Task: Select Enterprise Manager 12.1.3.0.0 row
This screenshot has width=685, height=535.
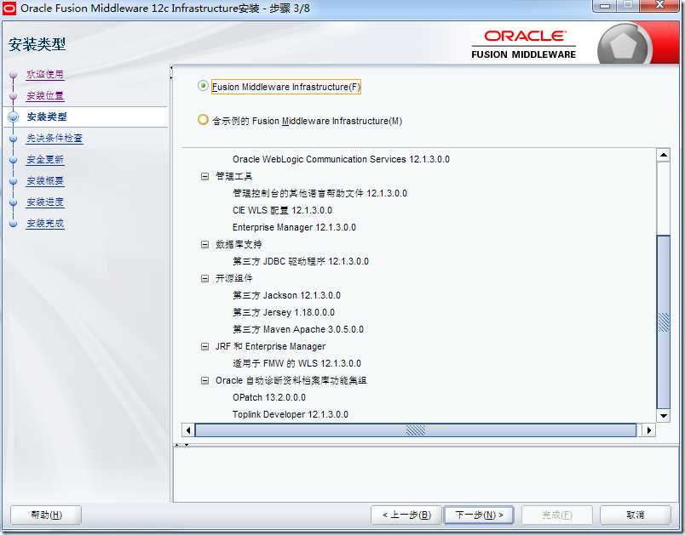Action: (x=294, y=227)
